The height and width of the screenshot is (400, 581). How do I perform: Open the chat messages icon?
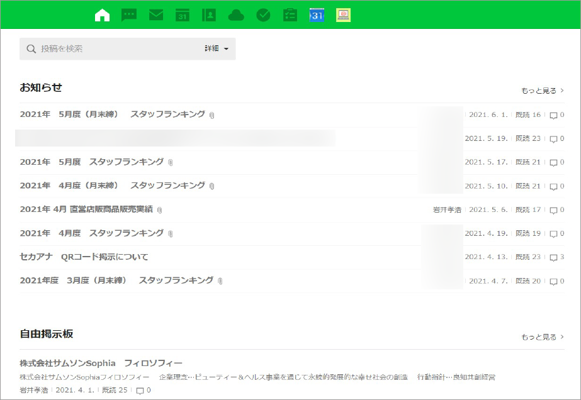pos(129,15)
